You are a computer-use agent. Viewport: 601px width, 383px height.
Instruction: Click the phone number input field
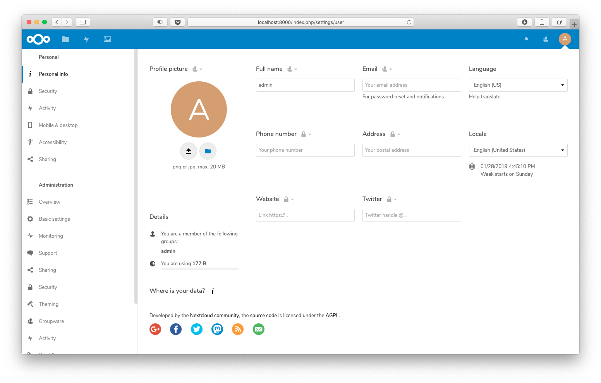click(x=305, y=150)
